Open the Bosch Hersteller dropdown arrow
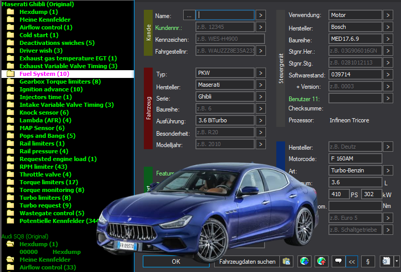This screenshot has height=272, width=401. (x=388, y=27)
